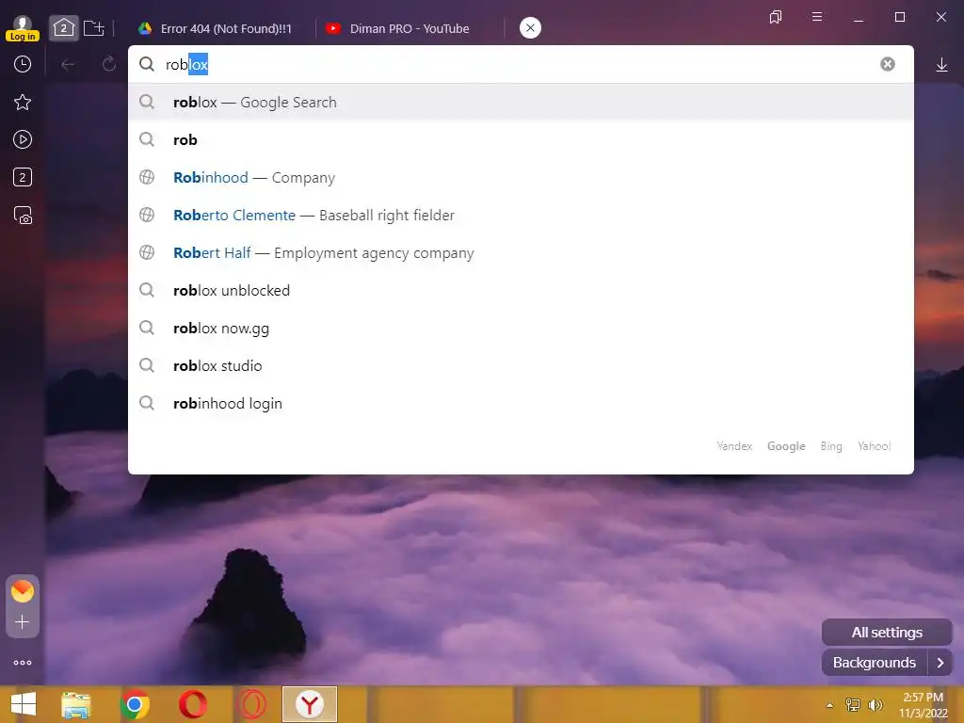The height and width of the screenshot is (723, 964).
Task: Switch to Diman PRO - YouTube tab
Action: [398, 29]
